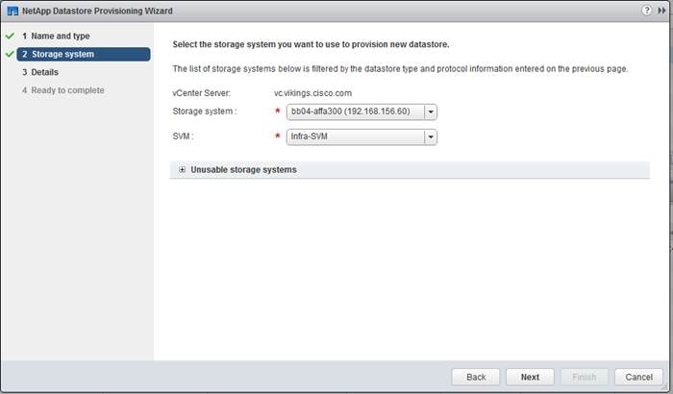This screenshot has width=673, height=394.
Task: Click the vc.vikings.cisco.com vCenter Server text
Action: click(312, 93)
